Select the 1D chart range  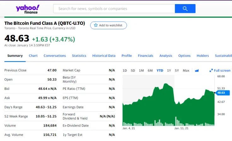pyautogui.click(x=125, y=71)
